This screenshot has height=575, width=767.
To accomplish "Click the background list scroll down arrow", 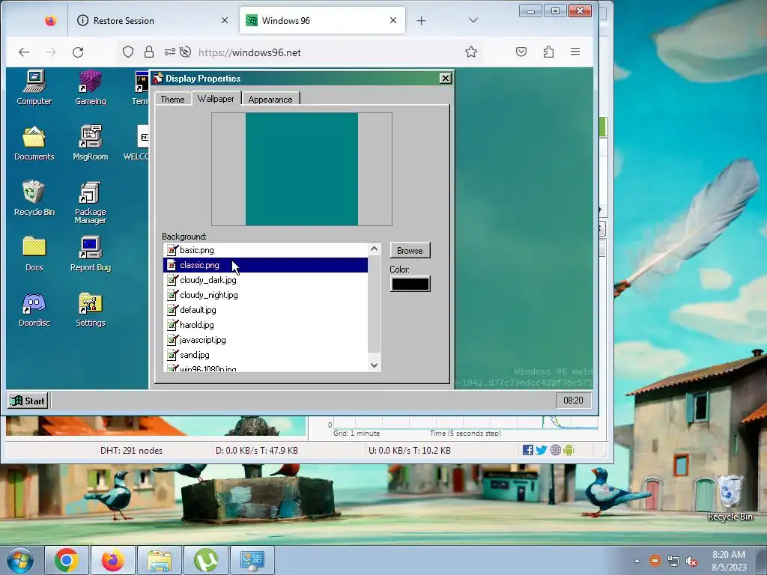I will 375,365.
